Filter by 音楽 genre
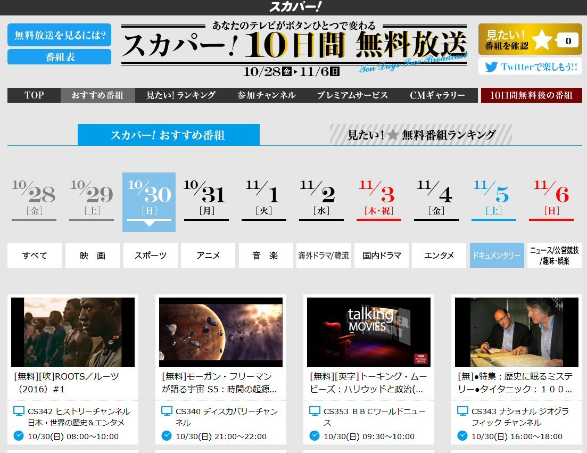Image resolution: width=587 pixels, height=453 pixels. (266, 256)
